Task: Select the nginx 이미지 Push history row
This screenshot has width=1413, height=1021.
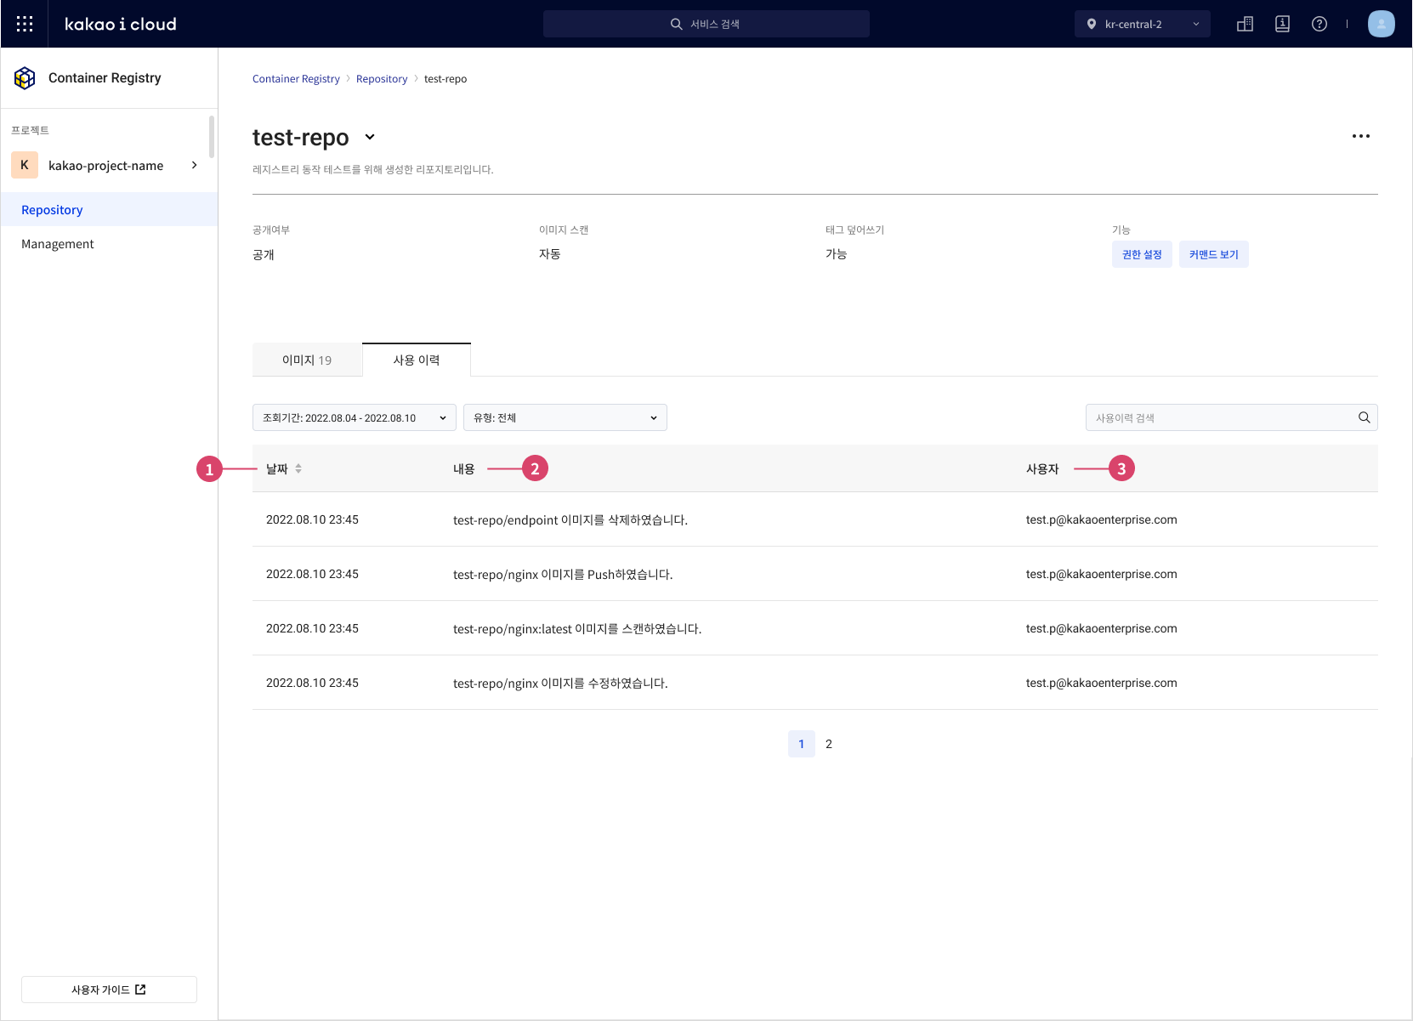Action: click(815, 574)
